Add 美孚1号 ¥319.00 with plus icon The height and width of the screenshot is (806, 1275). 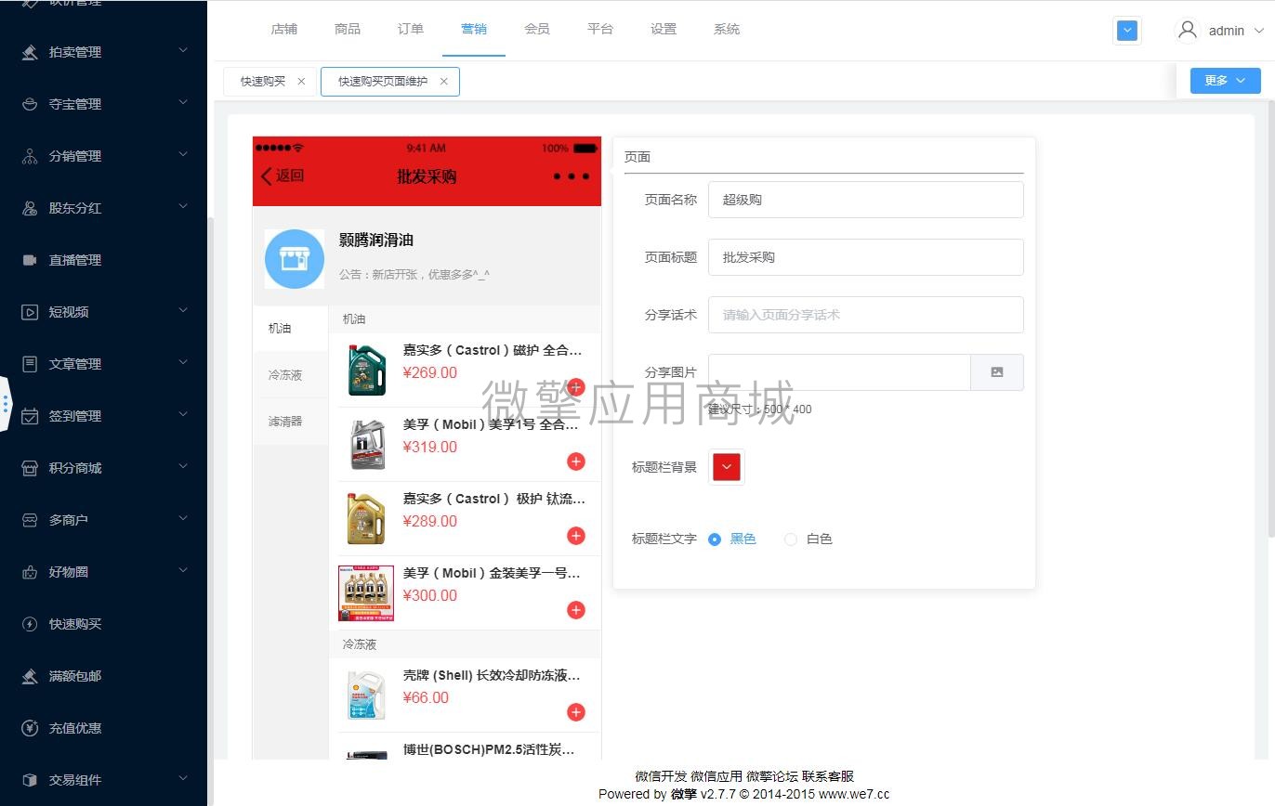tap(576, 461)
